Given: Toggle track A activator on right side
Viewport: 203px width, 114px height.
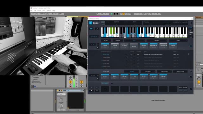Looking at the screenshot, I should (x=199, y=82).
